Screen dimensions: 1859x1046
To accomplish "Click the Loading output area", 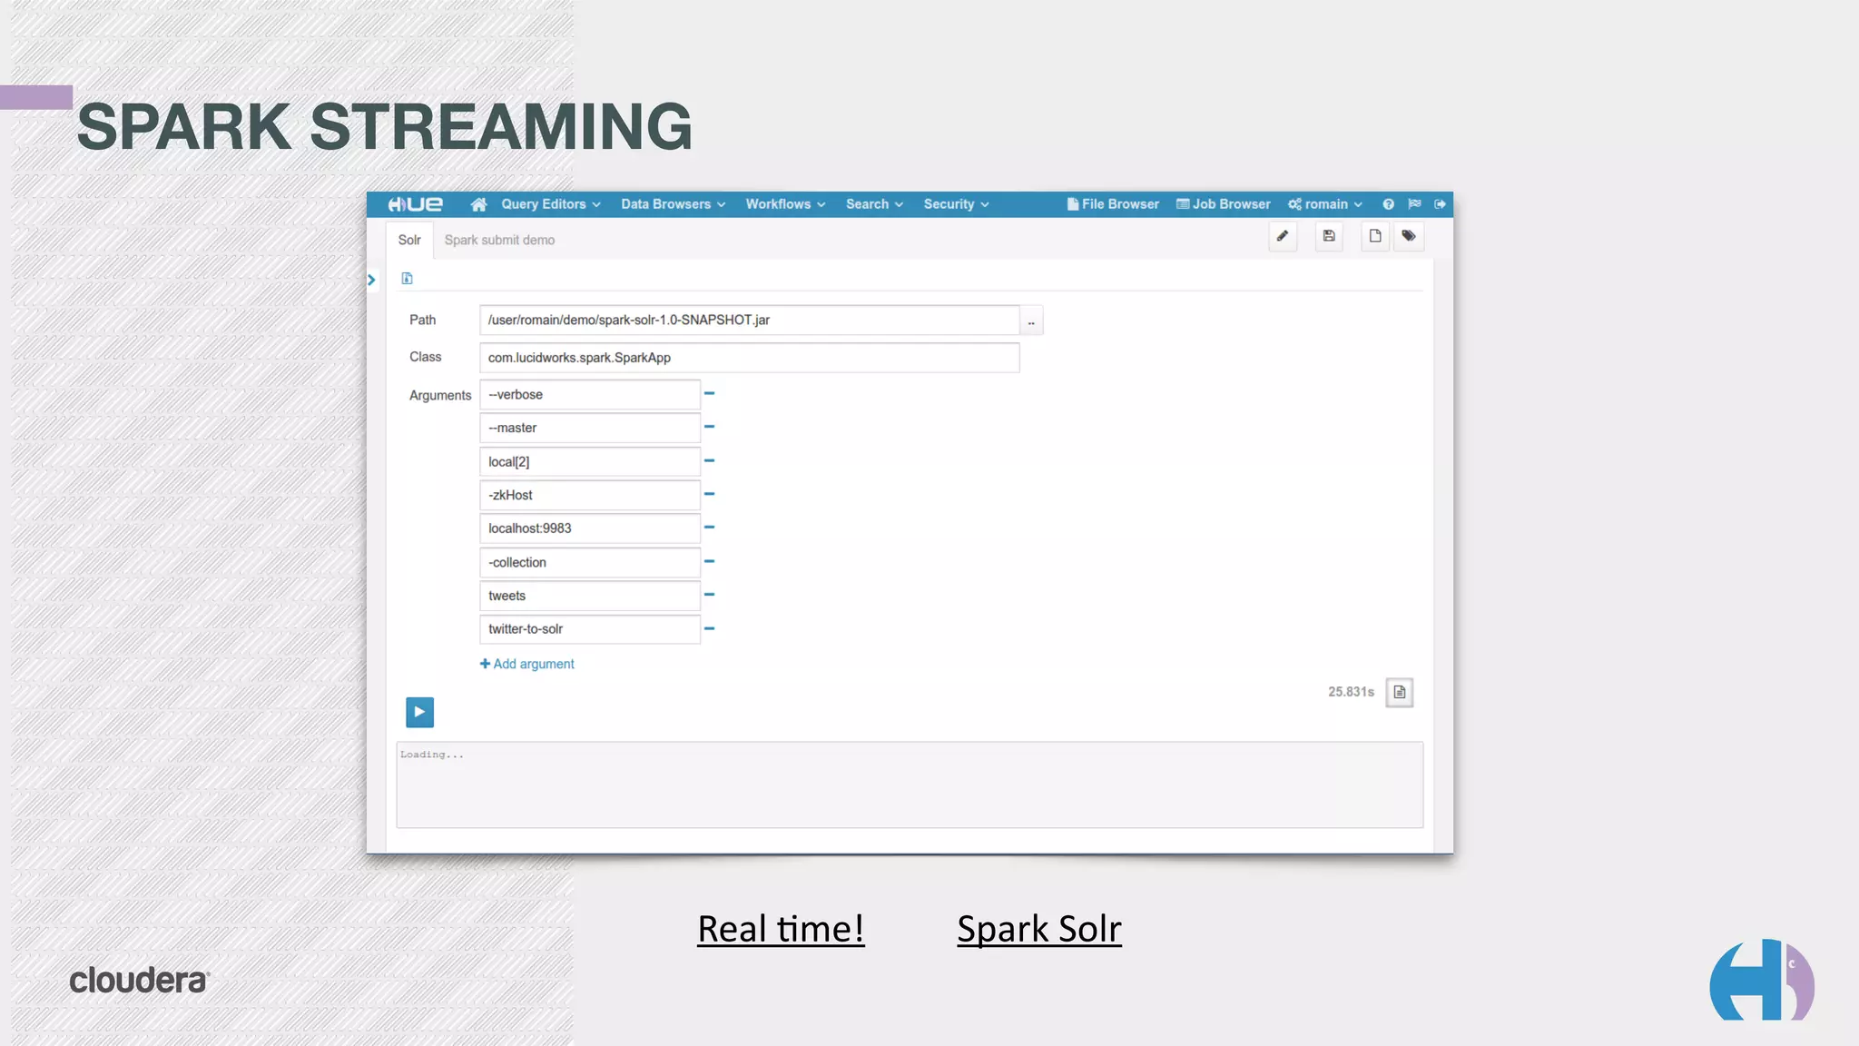I will [x=910, y=784].
